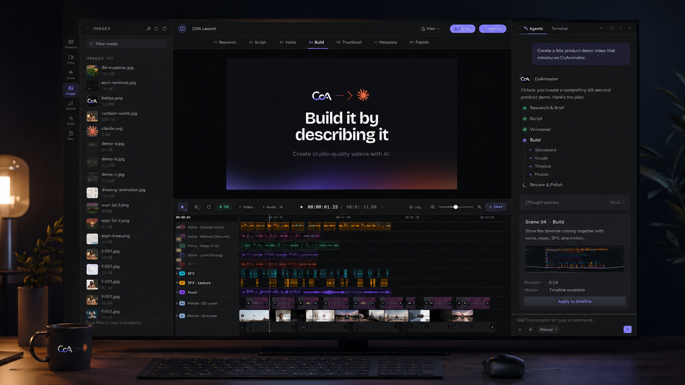This screenshot has height=385, width=685.
Task: Click the Filter media search field
Action: pos(127,44)
